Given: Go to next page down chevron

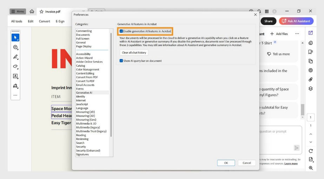Looking at the screenshot, I should point(311,142).
